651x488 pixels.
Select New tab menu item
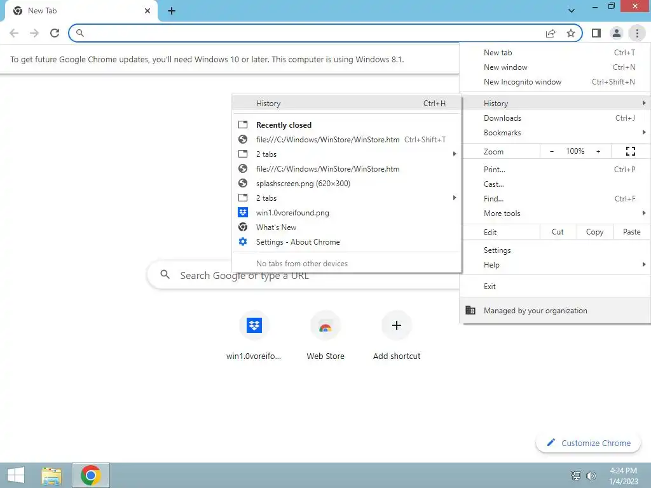click(555, 53)
